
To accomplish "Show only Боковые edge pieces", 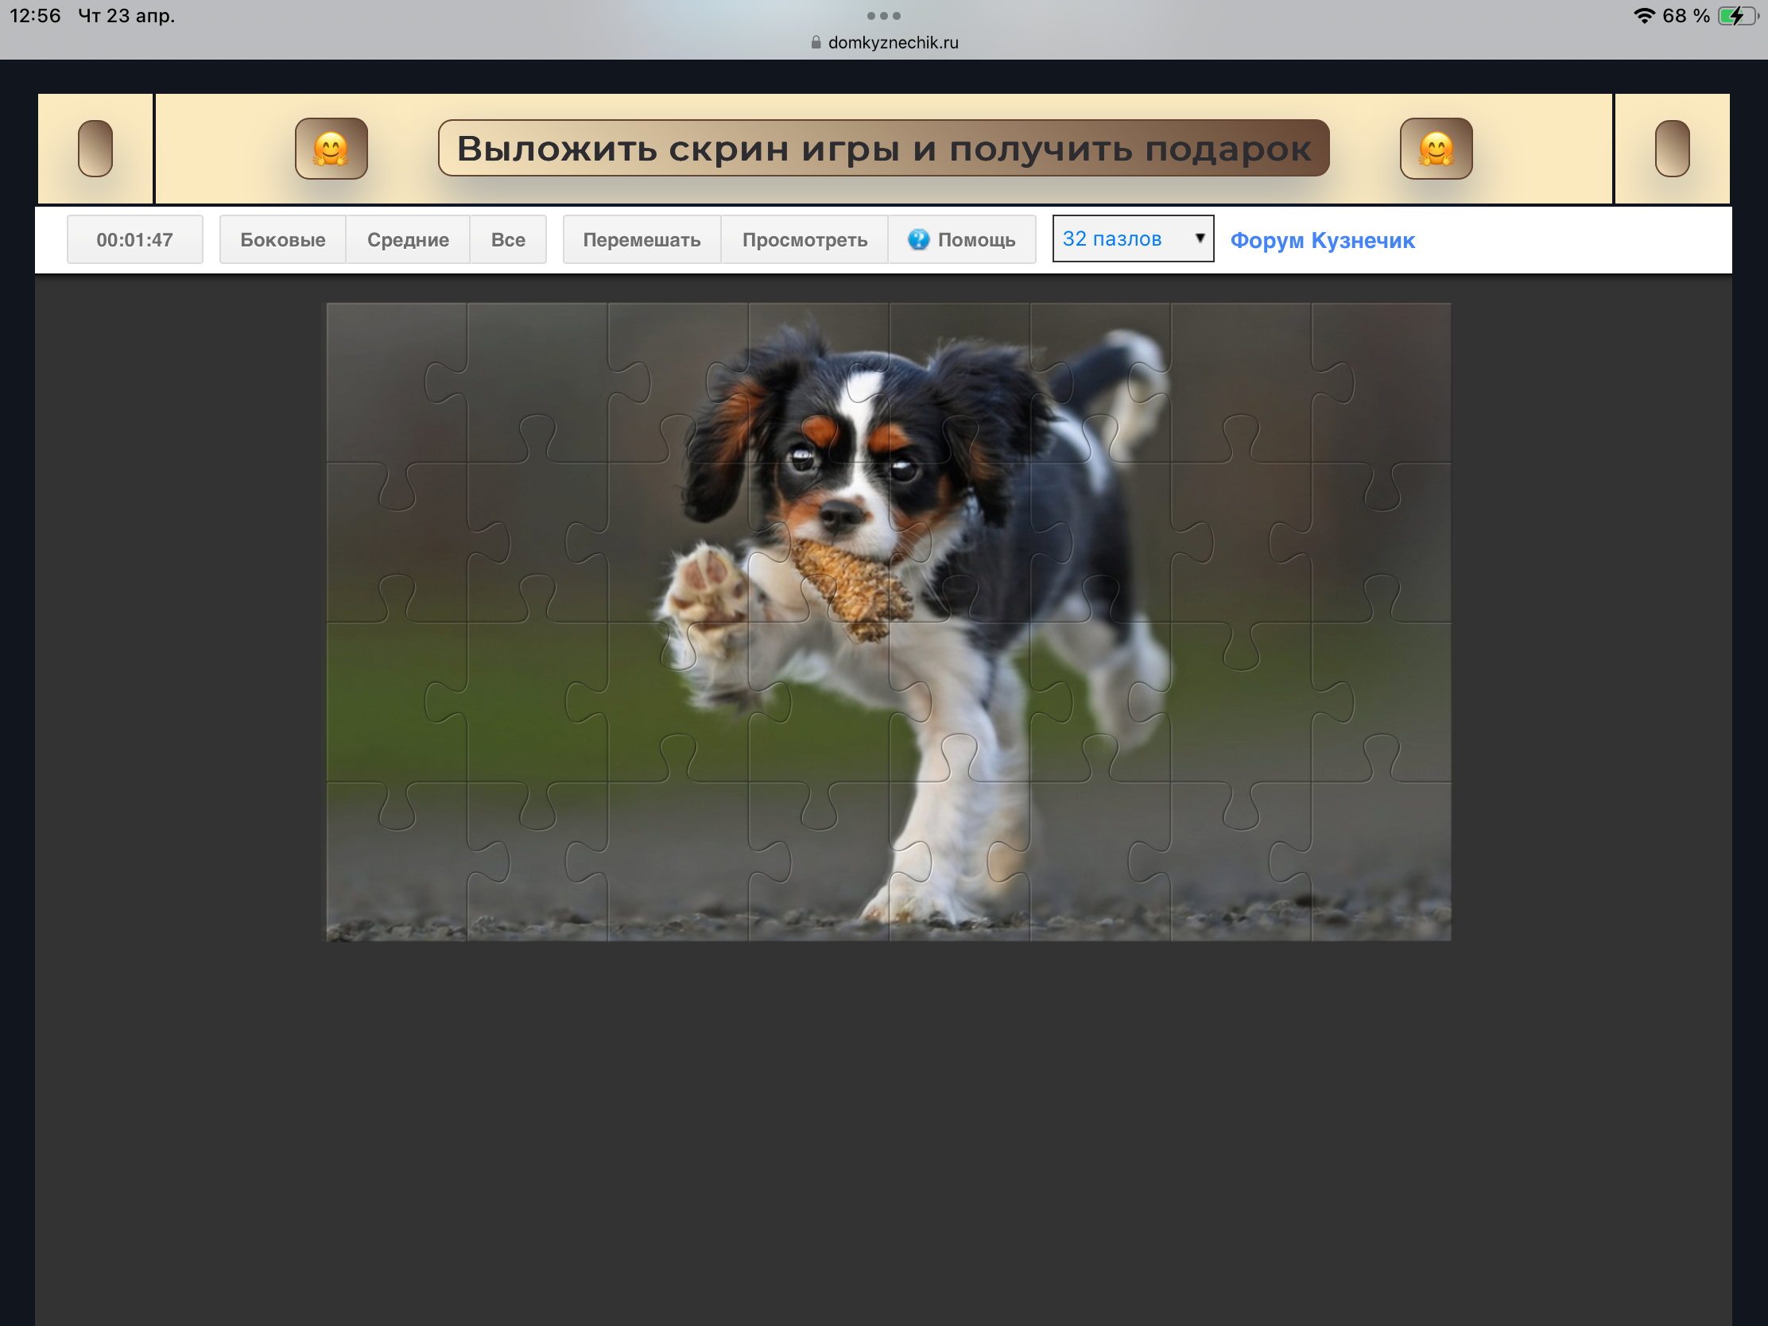I will pyautogui.click(x=282, y=240).
